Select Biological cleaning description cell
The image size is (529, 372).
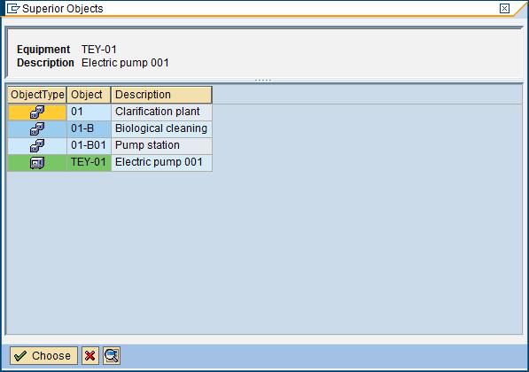161,129
